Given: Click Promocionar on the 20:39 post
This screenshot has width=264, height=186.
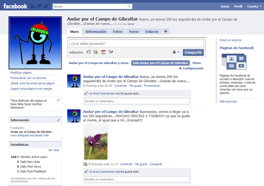Looking at the screenshot, I should click(x=152, y=86).
